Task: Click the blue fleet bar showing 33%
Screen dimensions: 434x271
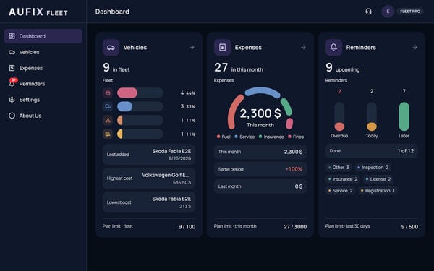Action: coord(125,106)
